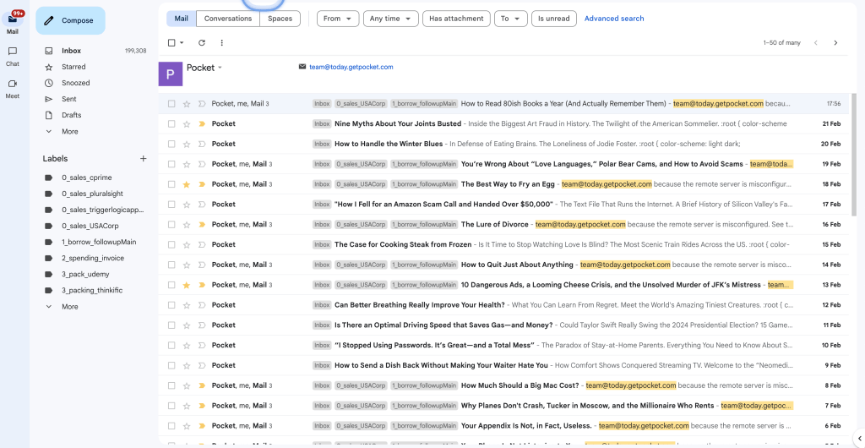Open the From filter dropdown
865x448 pixels.
338,19
